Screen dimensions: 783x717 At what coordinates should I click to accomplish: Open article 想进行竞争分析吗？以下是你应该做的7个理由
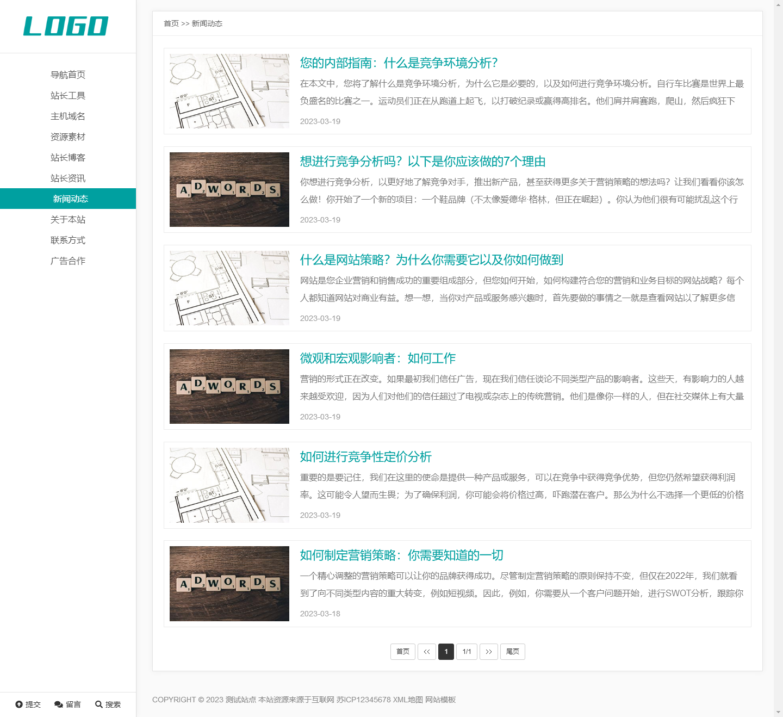click(422, 162)
